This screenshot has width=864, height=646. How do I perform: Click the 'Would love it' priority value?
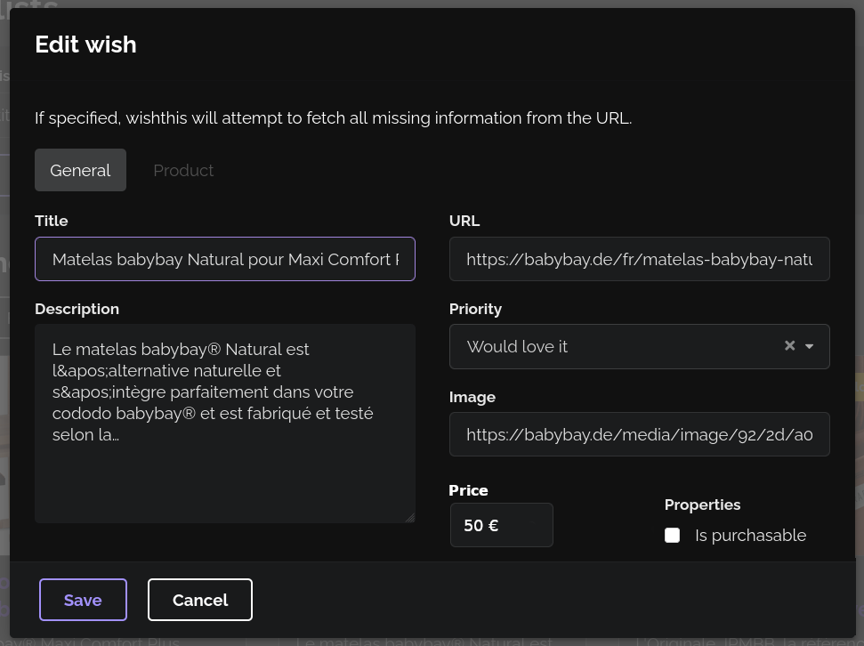pos(517,346)
